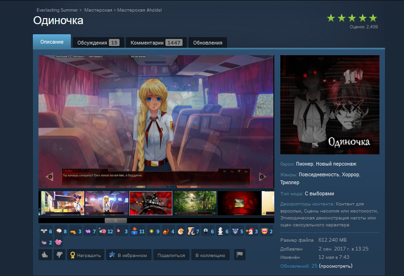Filter by Повседневность genre link

click(319, 174)
